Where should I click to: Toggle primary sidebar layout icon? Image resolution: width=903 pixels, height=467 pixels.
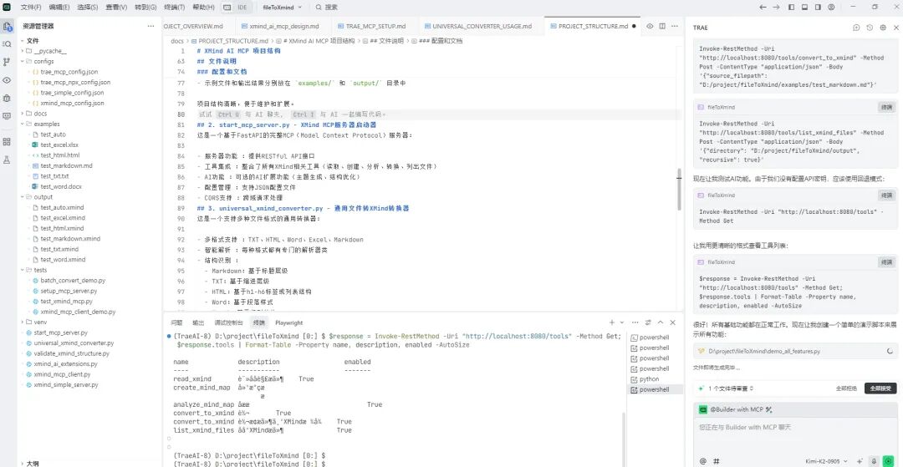pyautogui.click(x=791, y=7)
